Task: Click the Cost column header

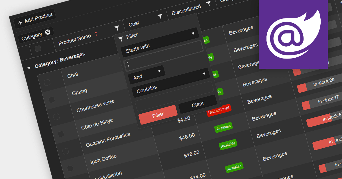Action: pyautogui.click(x=134, y=24)
